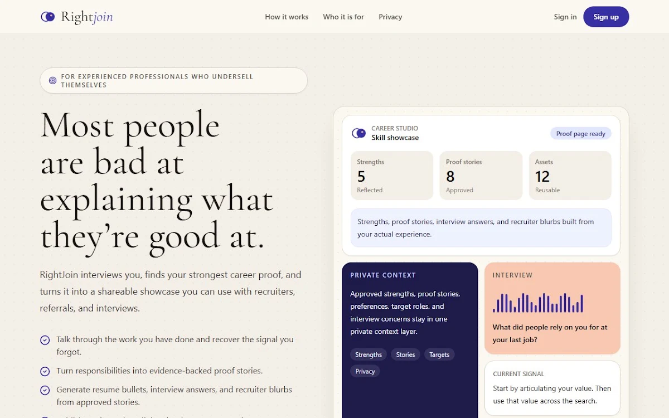Click the 'CURRENT SIGNAL' card heading
The height and width of the screenshot is (418, 669).
tap(518, 374)
